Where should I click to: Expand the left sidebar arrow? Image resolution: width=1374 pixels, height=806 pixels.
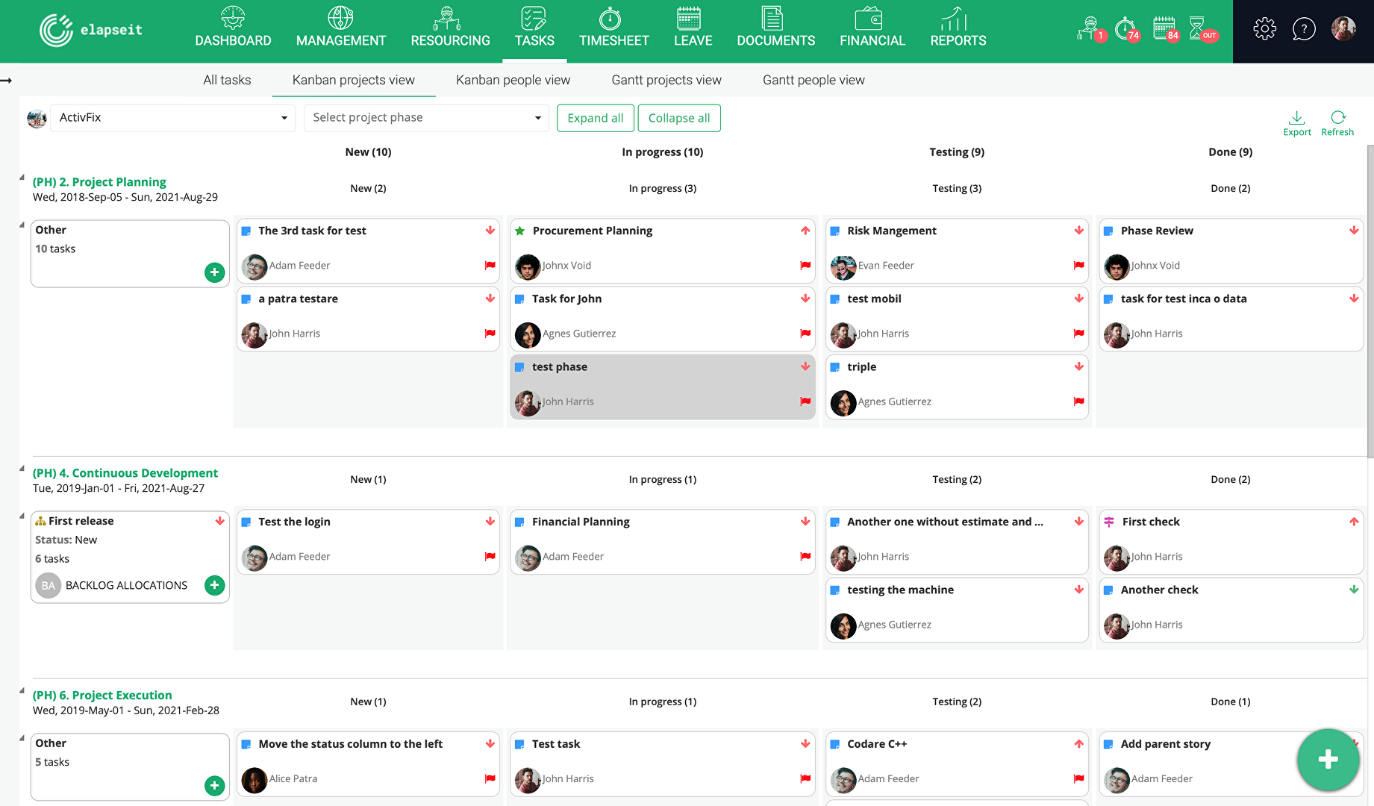pyautogui.click(x=6, y=80)
